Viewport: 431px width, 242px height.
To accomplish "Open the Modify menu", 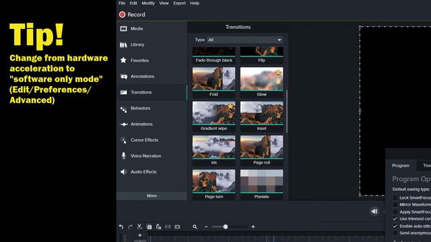I will point(148,3).
